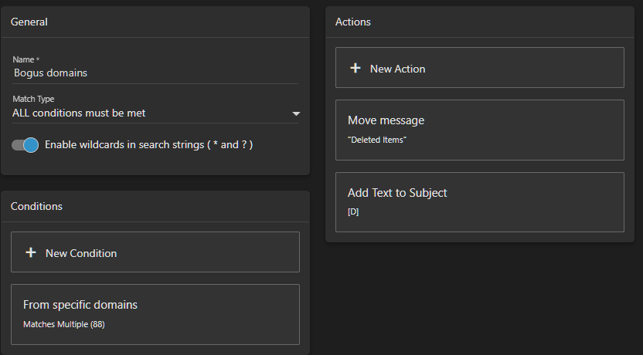The width and height of the screenshot is (643, 355).
Task: Edit the Name field containing Bogus domains
Action: 155,73
